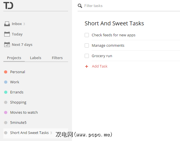Select the Work project

click(x=15, y=82)
